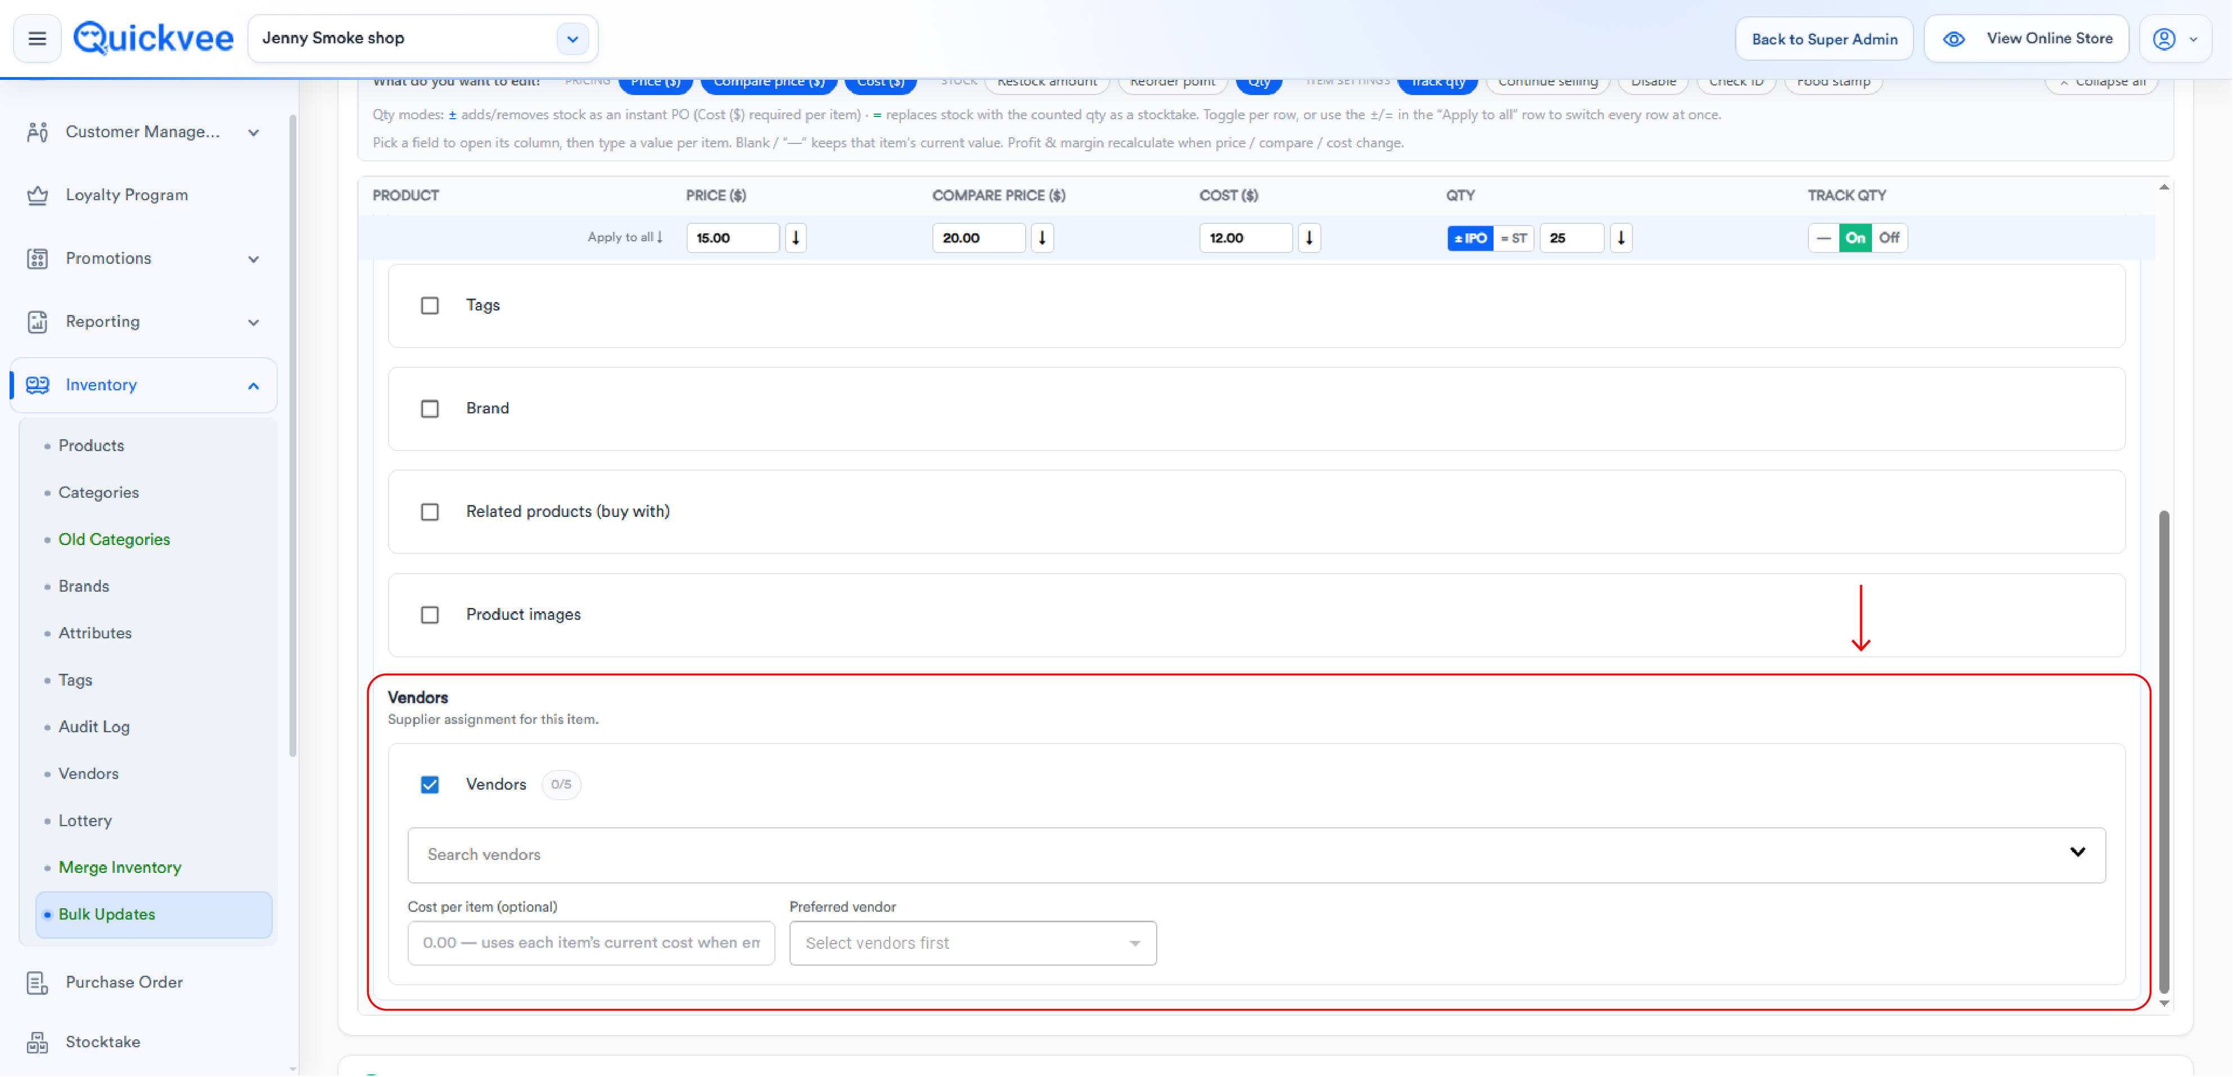The height and width of the screenshot is (1077, 2233).
Task: Click the Apply to all label
Action: tap(624, 237)
